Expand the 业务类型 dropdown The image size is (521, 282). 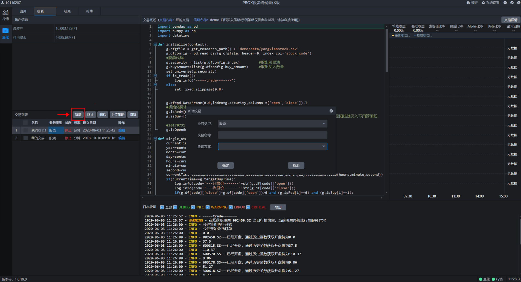324,124
